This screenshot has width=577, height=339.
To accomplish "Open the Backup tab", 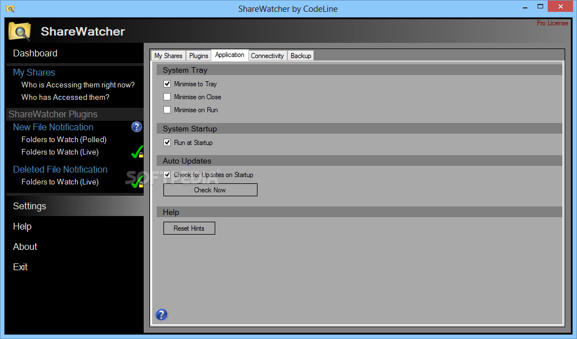I will (301, 56).
